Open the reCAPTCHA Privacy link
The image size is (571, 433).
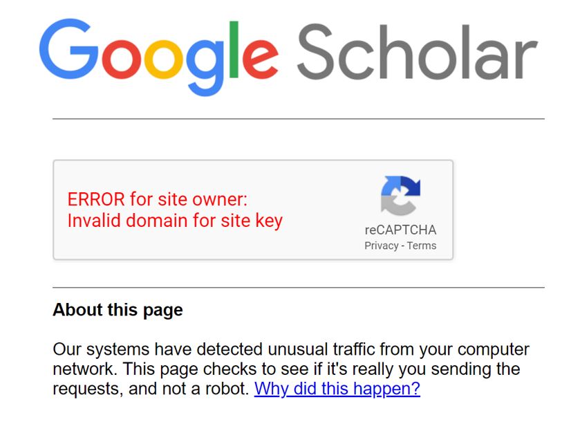[x=381, y=246]
